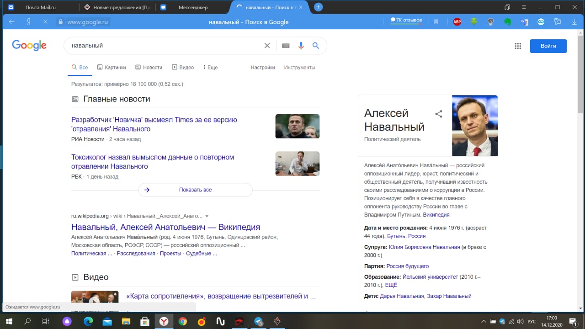Viewport: 585px width, 329px height.
Task: Click the Показать все button
Action: point(195,190)
